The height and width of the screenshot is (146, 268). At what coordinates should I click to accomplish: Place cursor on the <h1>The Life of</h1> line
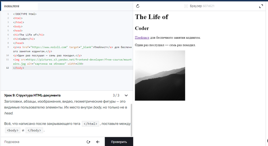click(x=29, y=35)
